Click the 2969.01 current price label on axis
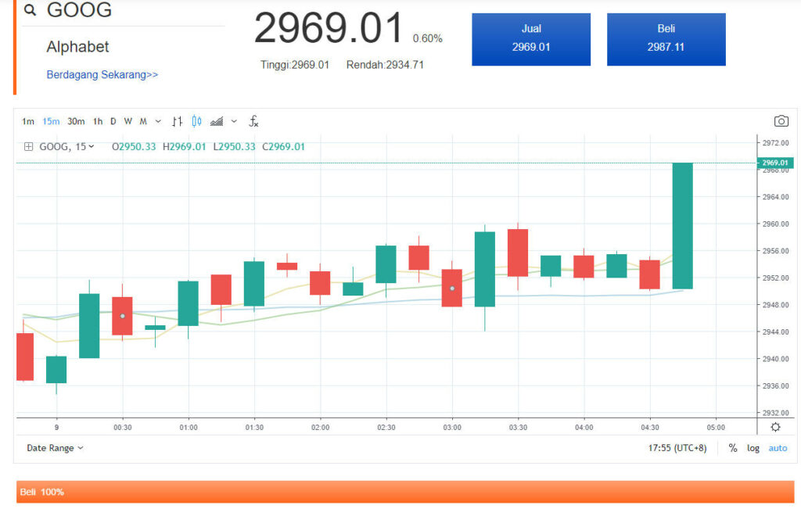Viewport: 801px width, 509px height. [x=775, y=163]
